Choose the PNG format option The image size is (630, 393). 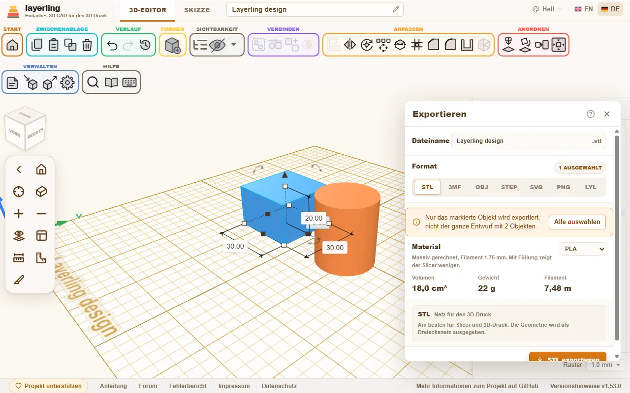(x=564, y=187)
